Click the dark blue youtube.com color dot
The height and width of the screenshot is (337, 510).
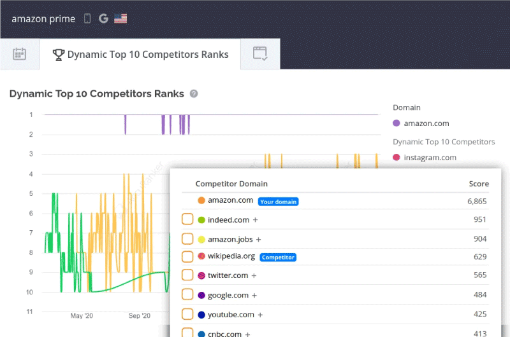(x=201, y=315)
